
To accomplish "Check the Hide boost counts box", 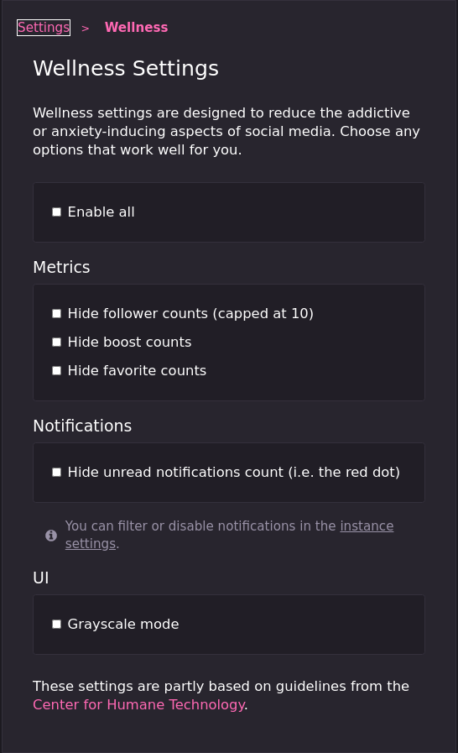I will click(57, 342).
